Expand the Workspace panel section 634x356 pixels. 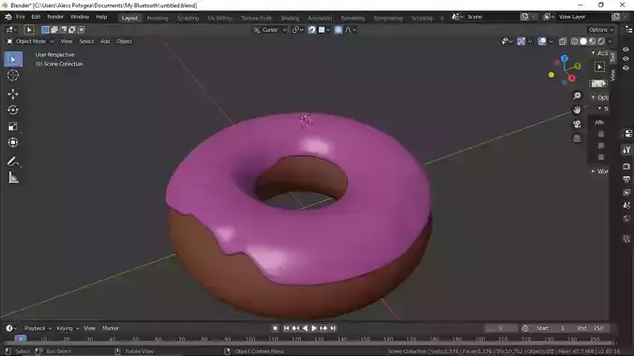pos(599,171)
